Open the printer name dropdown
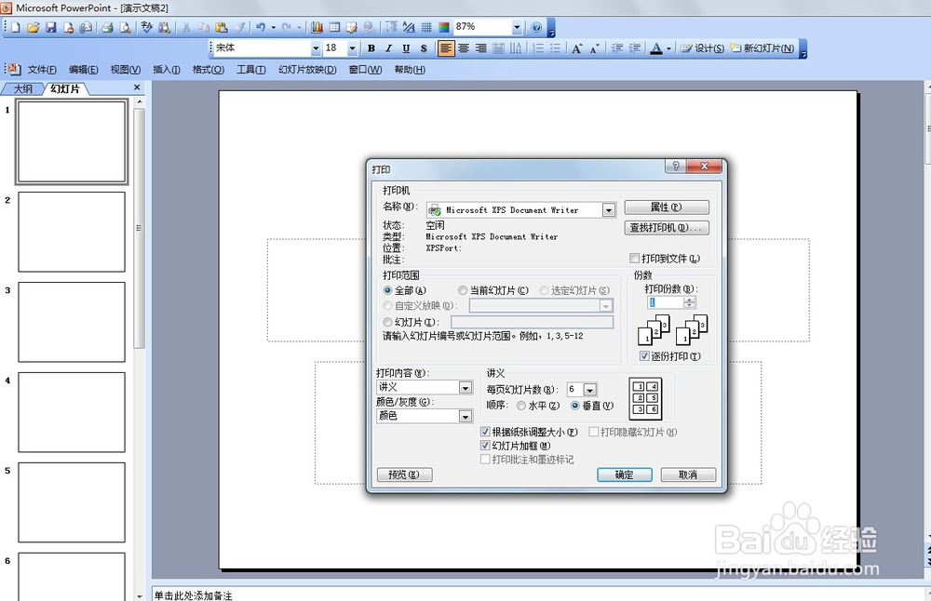Screen dimensions: 931x601 (609, 210)
